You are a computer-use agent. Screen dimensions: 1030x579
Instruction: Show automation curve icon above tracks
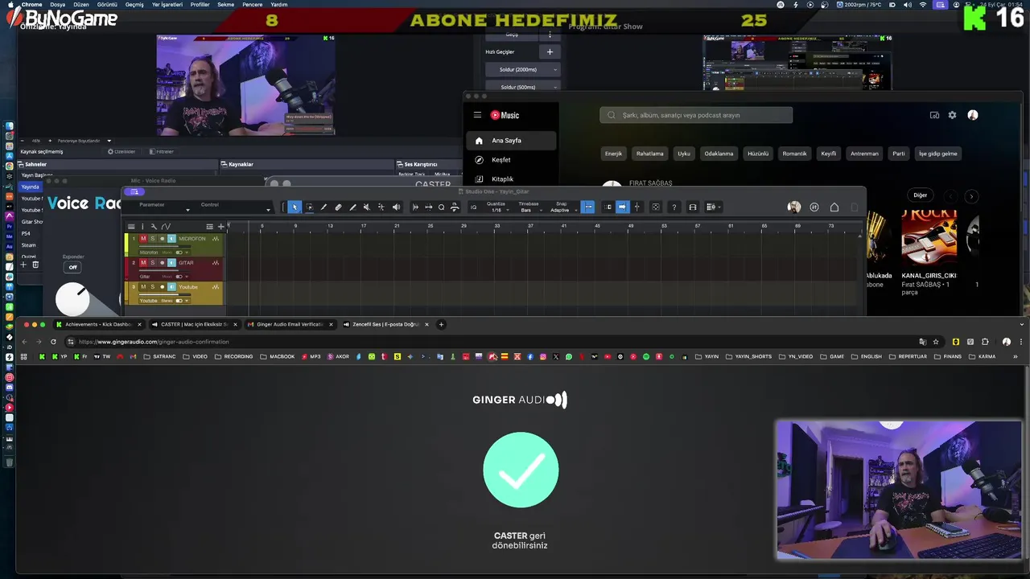(166, 227)
